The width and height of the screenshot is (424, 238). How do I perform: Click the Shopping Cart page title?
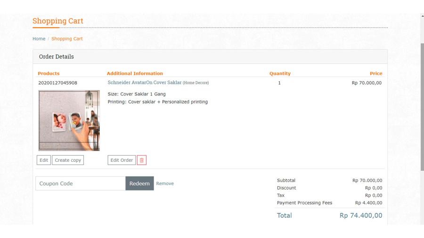click(x=58, y=21)
